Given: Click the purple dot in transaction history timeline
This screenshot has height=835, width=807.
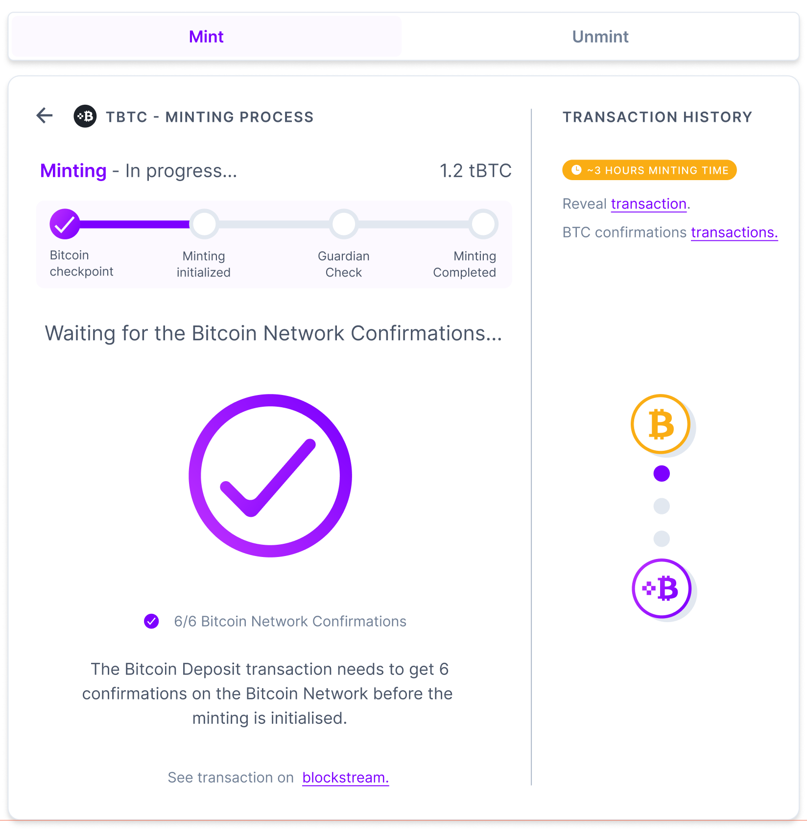Looking at the screenshot, I should (662, 474).
